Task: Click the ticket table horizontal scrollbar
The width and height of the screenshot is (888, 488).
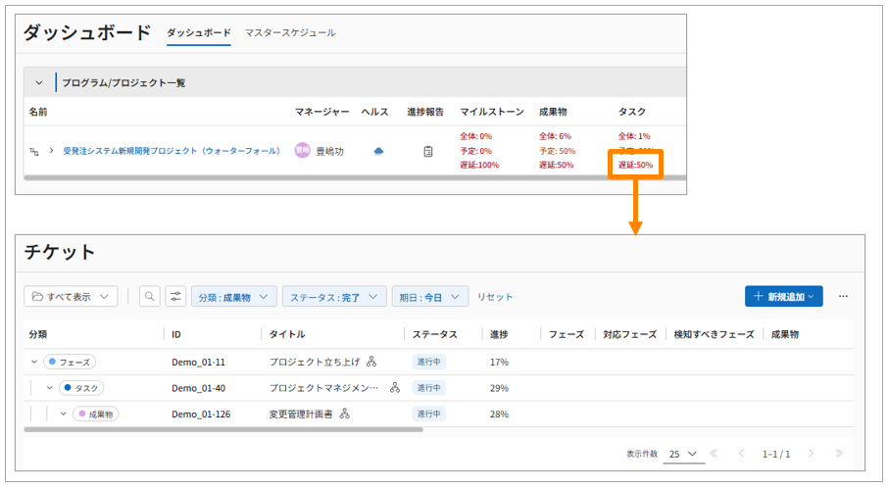Action: coord(223,429)
